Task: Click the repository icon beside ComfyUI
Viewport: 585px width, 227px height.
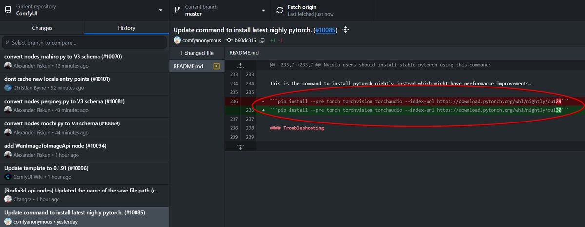Action: [x=8, y=10]
